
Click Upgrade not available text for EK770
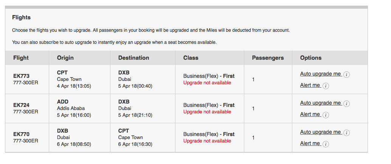207,141
